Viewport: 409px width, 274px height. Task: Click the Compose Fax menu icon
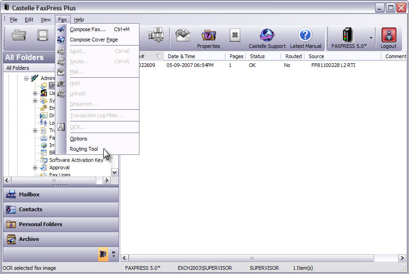[x=61, y=29]
